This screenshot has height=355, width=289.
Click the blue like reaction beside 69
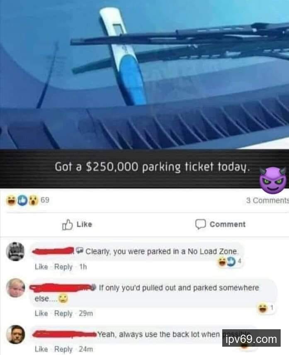point(22,201)
